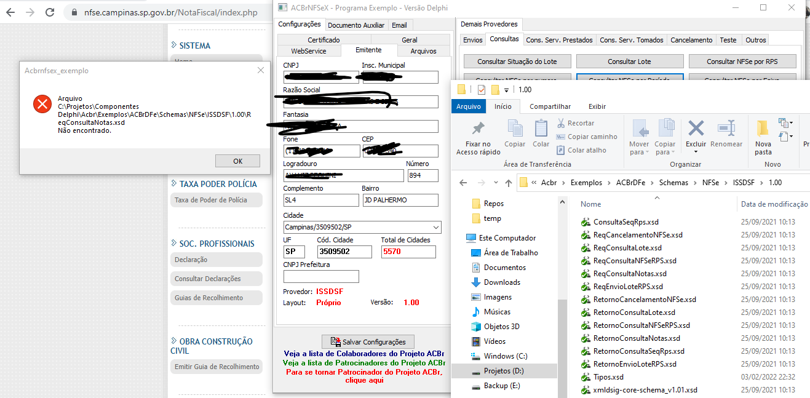Click Consultar Lote button

point(629,62)
